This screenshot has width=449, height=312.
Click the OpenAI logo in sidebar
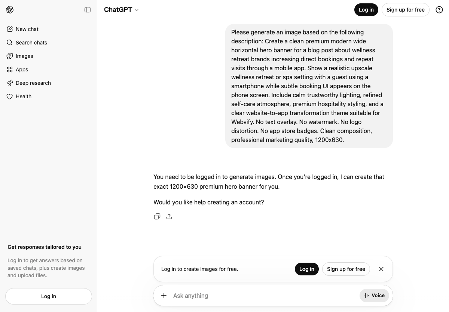coord(10,10)
